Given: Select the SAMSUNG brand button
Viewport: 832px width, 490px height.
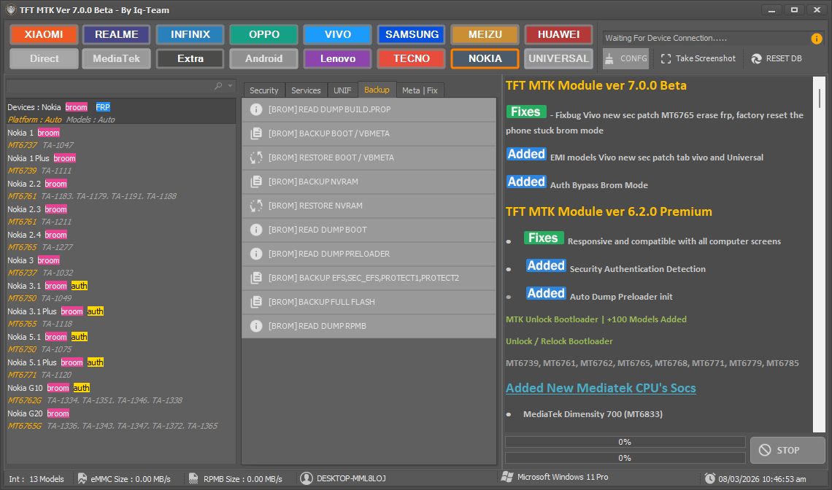Looking at the screenshot, I should pyautogui.click(x=411, y=34).
